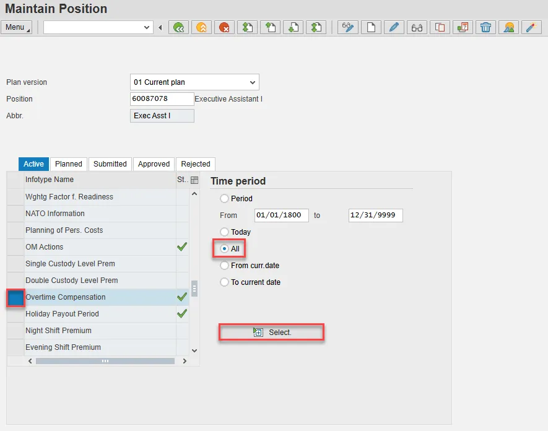Click the Change pencil icon
Screen dimensions: 548x431
(394, 27)
